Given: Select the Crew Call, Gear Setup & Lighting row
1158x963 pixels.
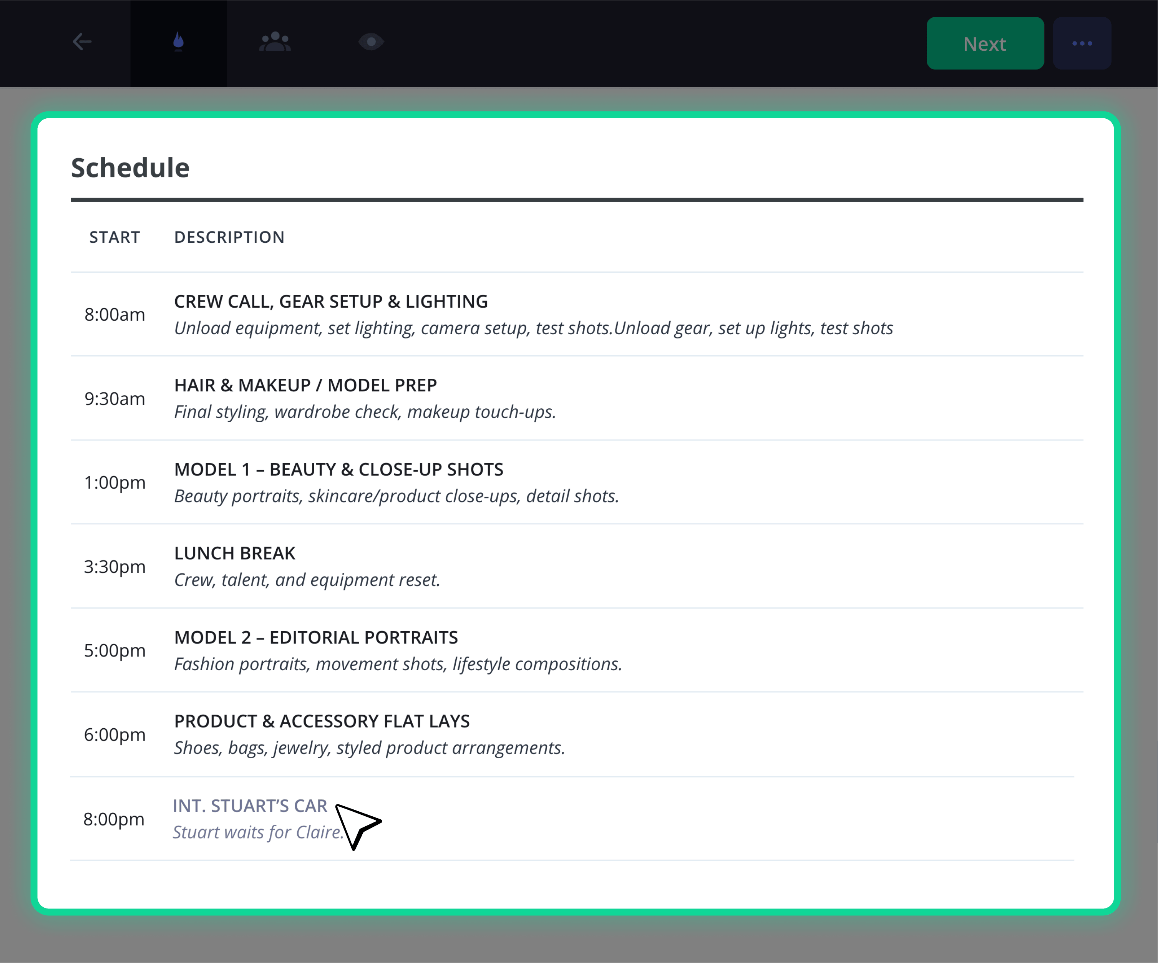Looking at the screenshot, I should pyautogui.click(x=577, y=314).
